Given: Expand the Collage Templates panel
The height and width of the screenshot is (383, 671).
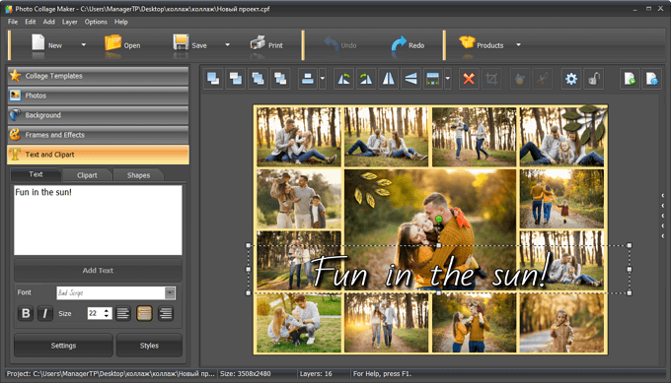Looking at the screenshot, I should (98, 76).
